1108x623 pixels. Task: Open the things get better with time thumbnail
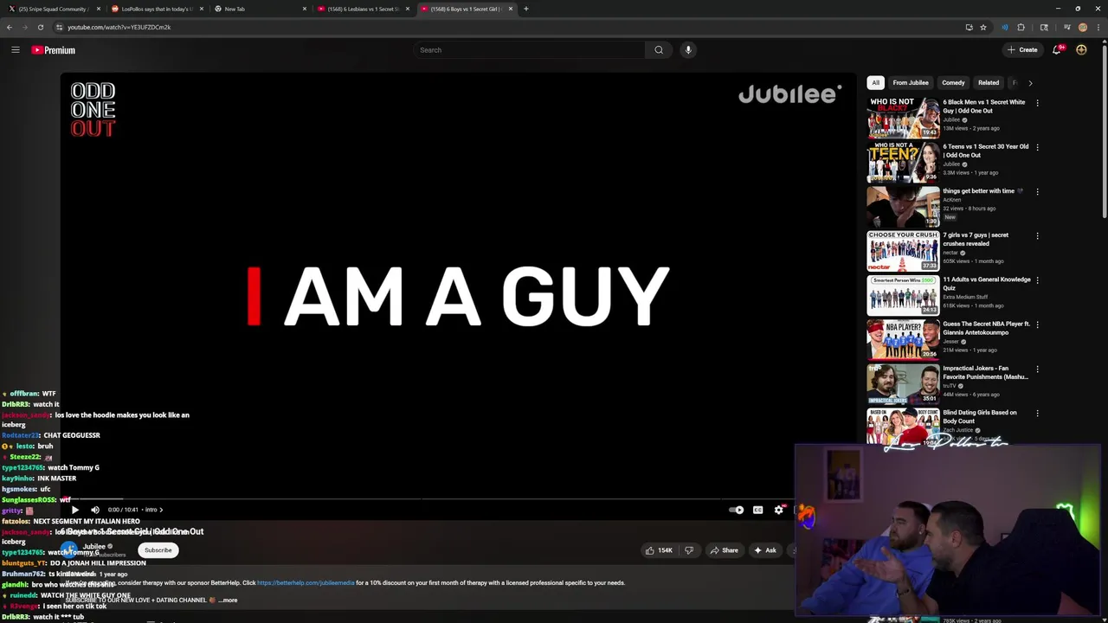[x=903, y=206]
